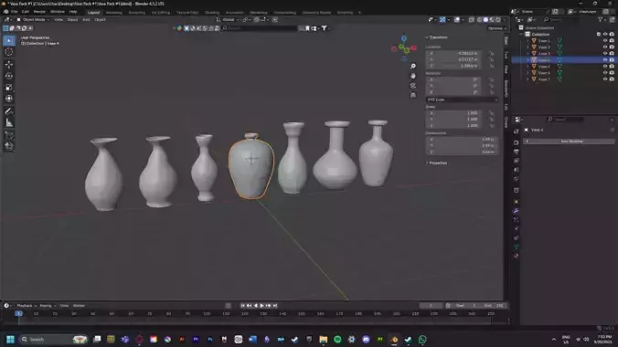
Task: Open the Material properties tab icon
Action: coord(516,256)
